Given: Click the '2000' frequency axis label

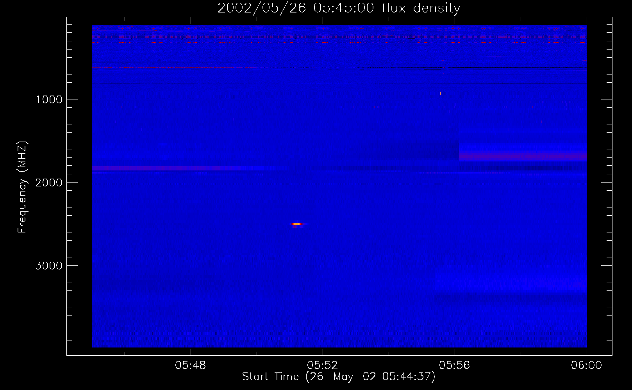Looking at the screenshot, I should point(49,183).
